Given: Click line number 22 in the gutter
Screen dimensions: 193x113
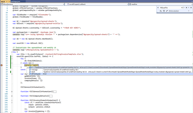Looking at the screenshot, I should tap(7, 39).
